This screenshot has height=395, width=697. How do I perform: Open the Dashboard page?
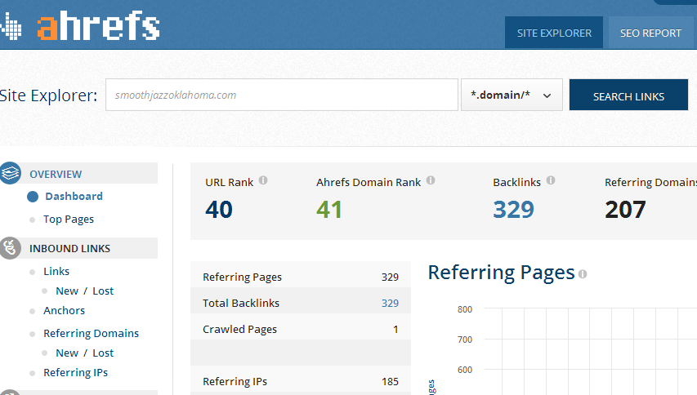point(74,196)
